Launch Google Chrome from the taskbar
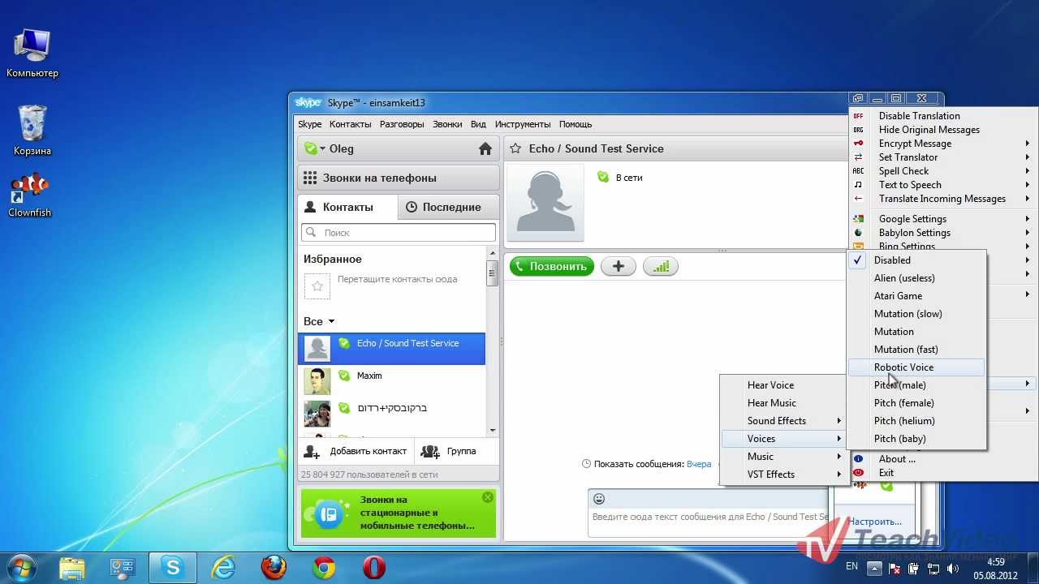This screenshot has height=584, width=1039. [324, 567]
